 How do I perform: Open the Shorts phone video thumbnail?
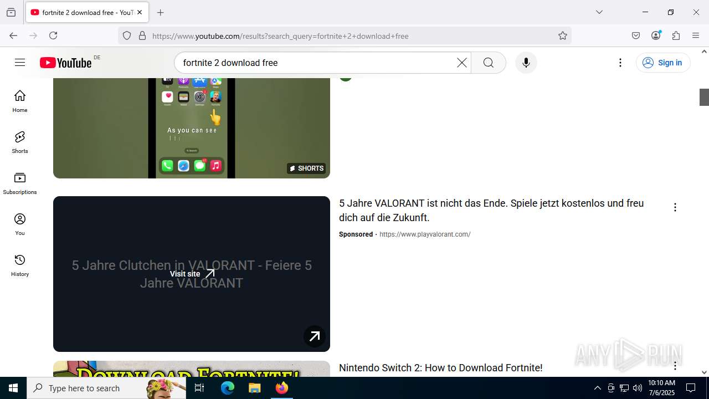pyautogui.click(x=192, y=128)
